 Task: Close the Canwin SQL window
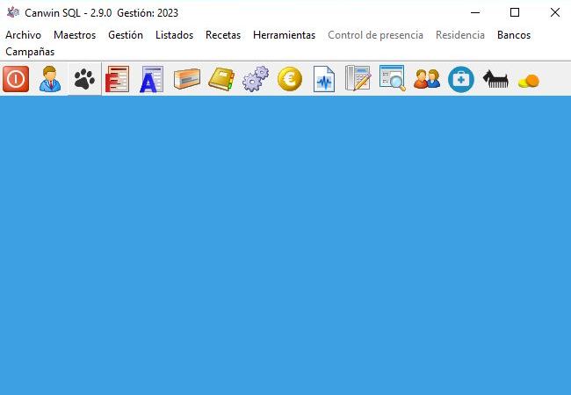[x=555, y=12]
